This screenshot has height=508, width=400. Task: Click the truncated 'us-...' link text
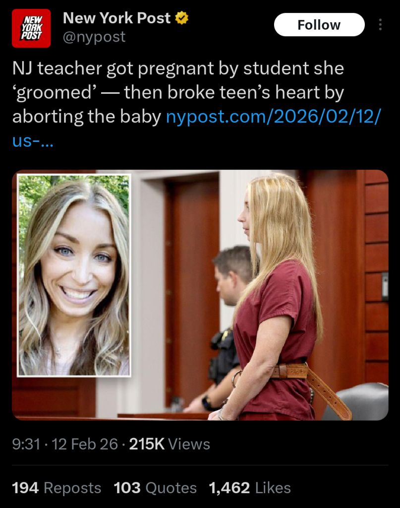click(x=33, y=141)
